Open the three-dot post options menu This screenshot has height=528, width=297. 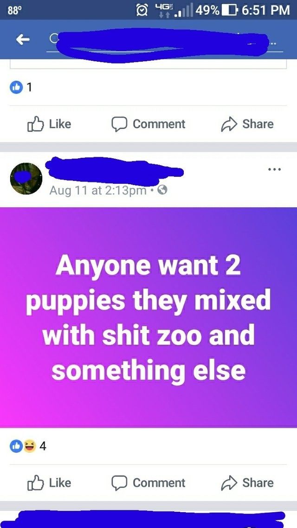[274, 169]
